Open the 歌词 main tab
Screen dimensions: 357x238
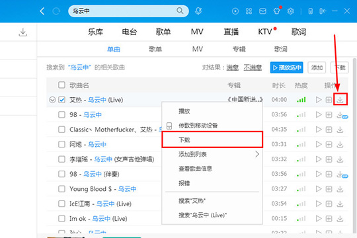point(299,32)
